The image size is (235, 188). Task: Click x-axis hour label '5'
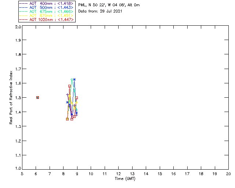[22, 174]
